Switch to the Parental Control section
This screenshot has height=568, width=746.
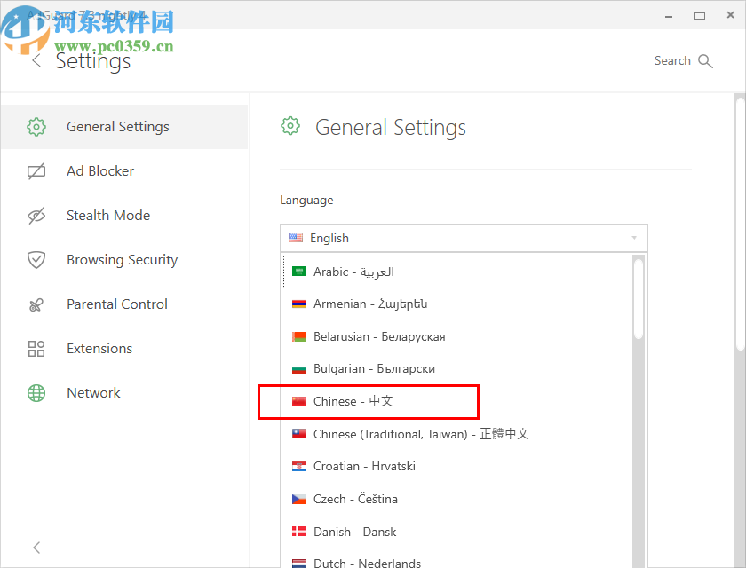click(x=117, y=304)
